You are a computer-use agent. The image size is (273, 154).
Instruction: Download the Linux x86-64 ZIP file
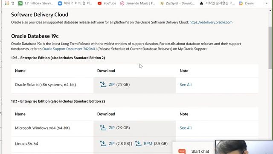pyautogui.click(x=112, y=144)
